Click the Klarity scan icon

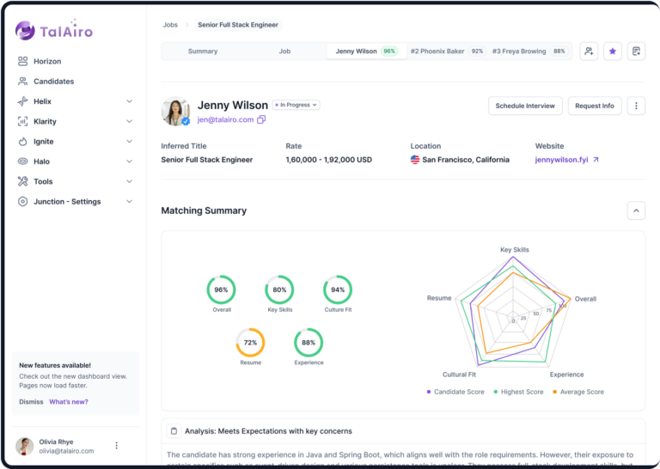(22, 122)
